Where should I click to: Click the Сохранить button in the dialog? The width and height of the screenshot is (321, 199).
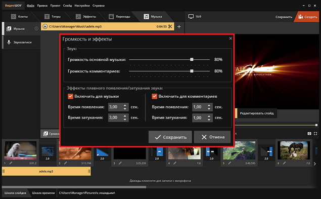click(x=170, y=137)
